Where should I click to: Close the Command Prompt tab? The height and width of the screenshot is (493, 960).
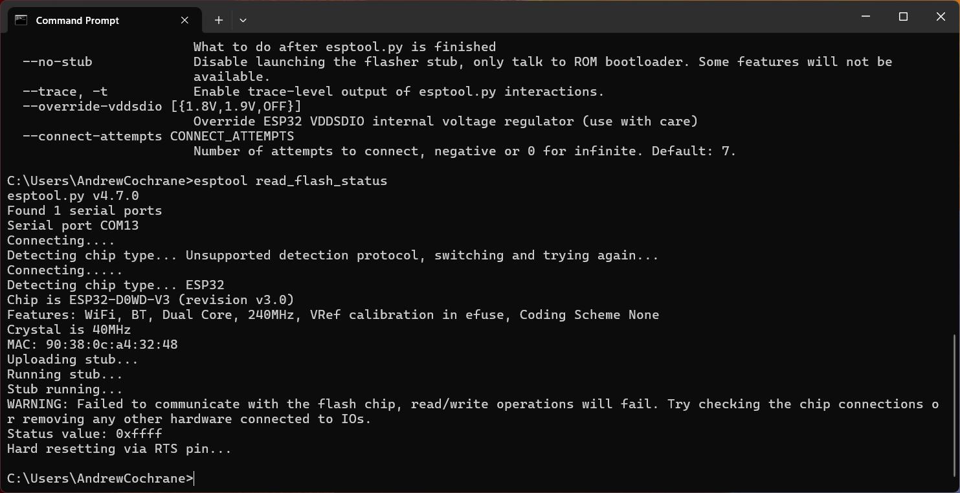click(184, 20)
